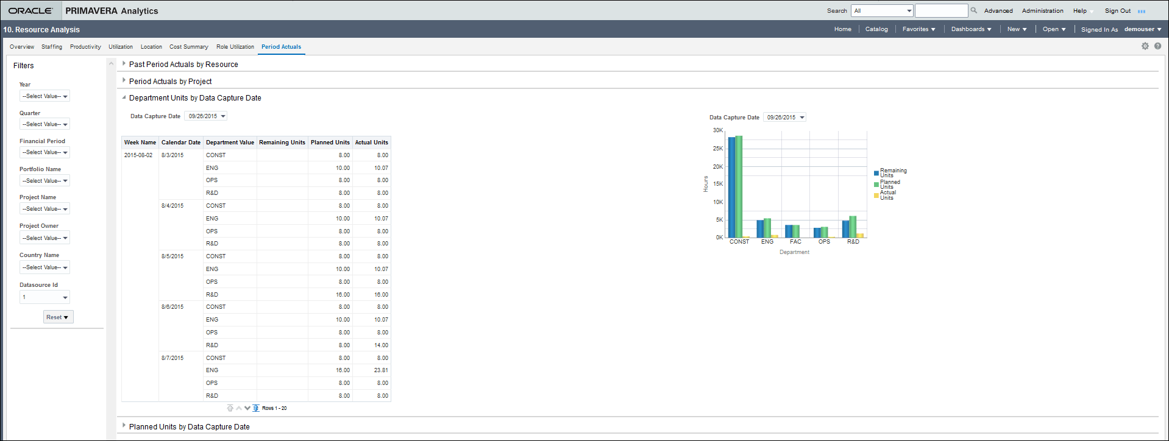Switch to the Staffing tab
The image size is (1169, 441).
click(x=52, y=47)
